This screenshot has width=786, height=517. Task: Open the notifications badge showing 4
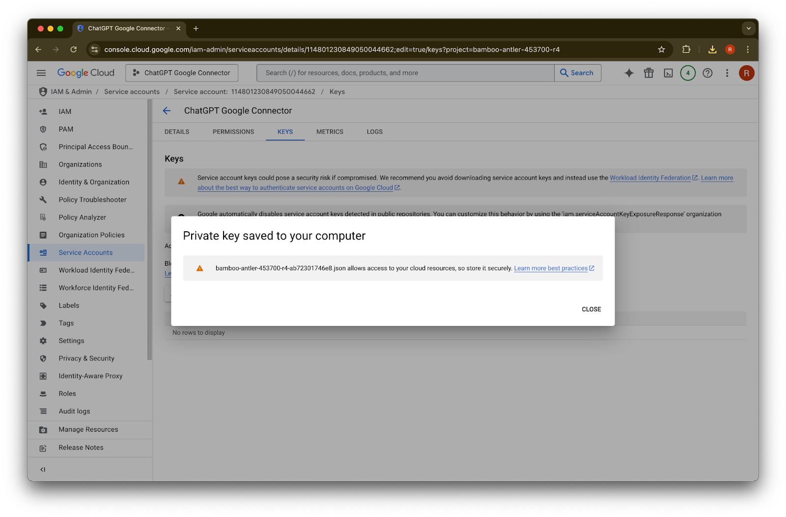(x=688, y=73)
